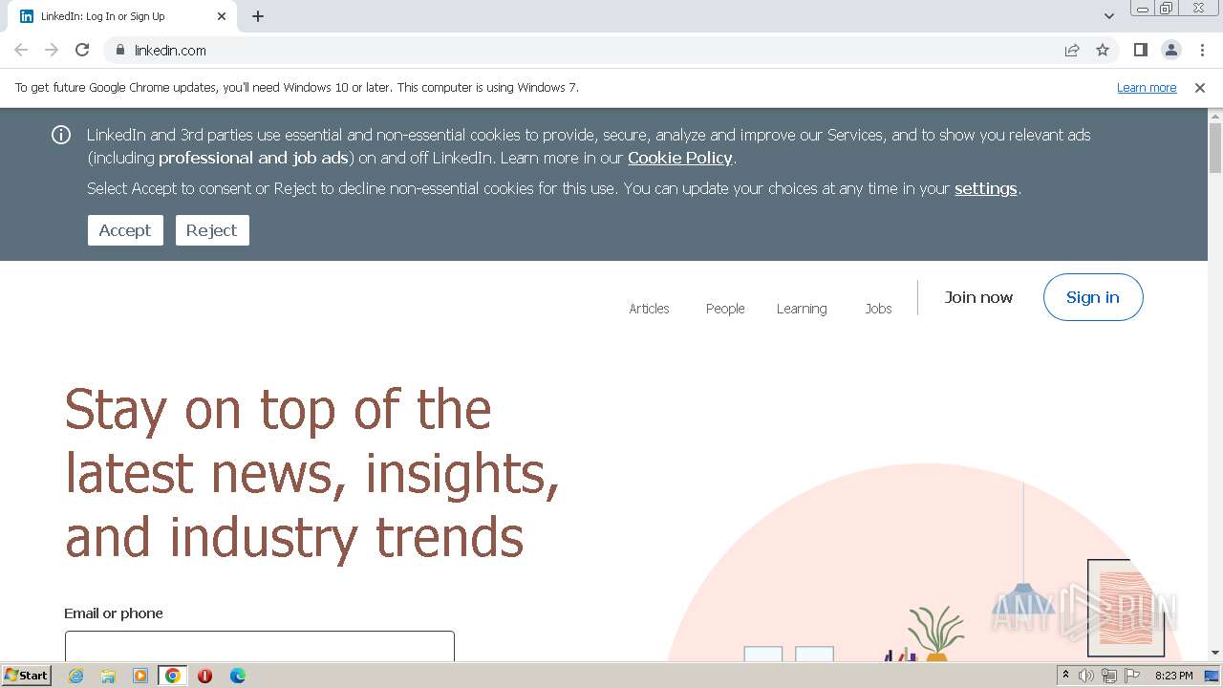Go to Learning in LinkedIn nav
The height and width of the screenshot is (688, 1223).
pyautogui.click(x=802, y=309)
